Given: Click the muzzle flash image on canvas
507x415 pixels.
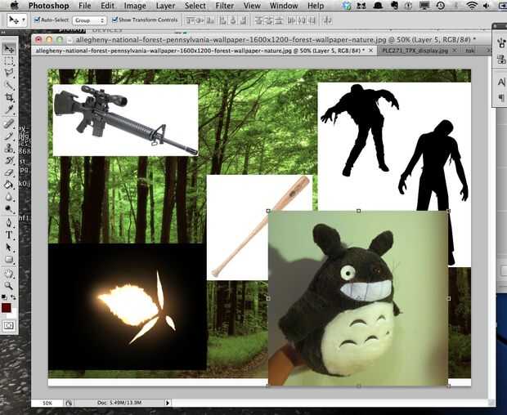Looking at the screenshot, I should [x=127, y=307].
